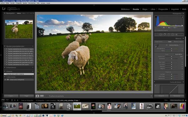Go back with filmstrip left arrow

tap(15, 100)
